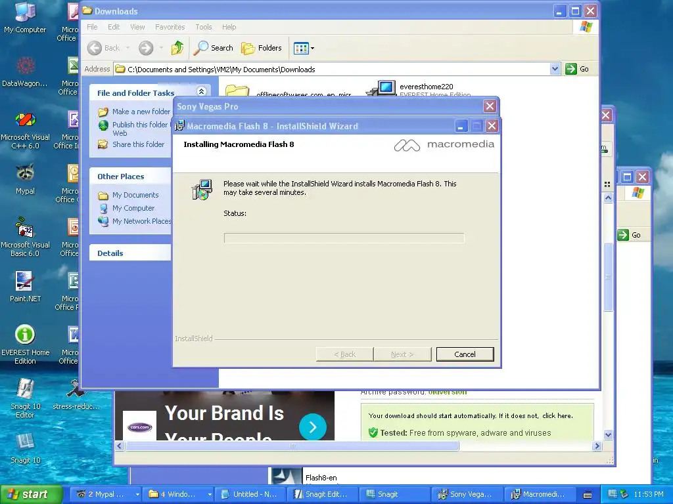Minimize the Macromedia Flash 8 wizard

click(461, 126)
